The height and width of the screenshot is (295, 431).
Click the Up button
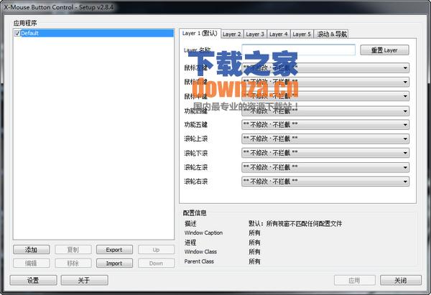(156, 250)
